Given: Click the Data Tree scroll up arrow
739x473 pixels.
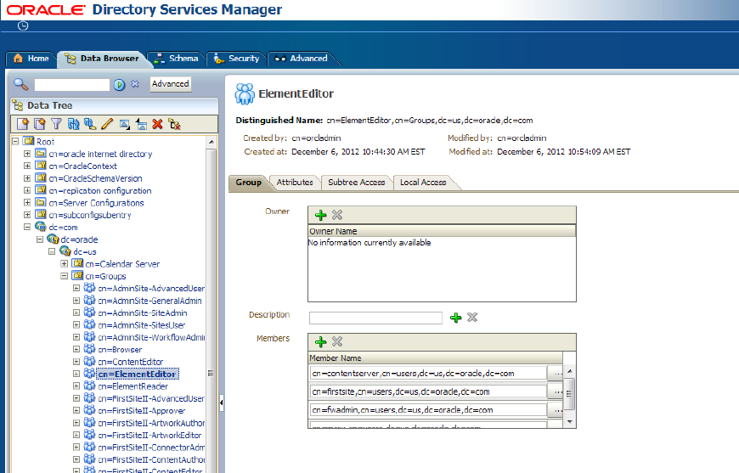Looking at the screenshot, I should [x=212, y=142].
